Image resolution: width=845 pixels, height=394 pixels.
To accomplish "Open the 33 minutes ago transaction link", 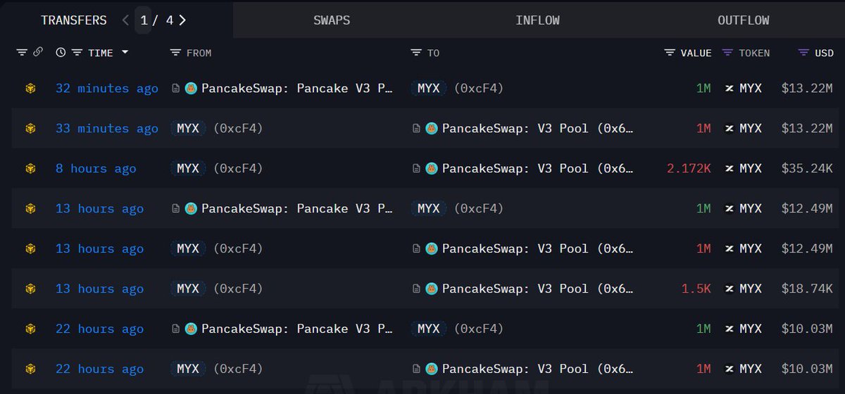I will coord(107,129).
